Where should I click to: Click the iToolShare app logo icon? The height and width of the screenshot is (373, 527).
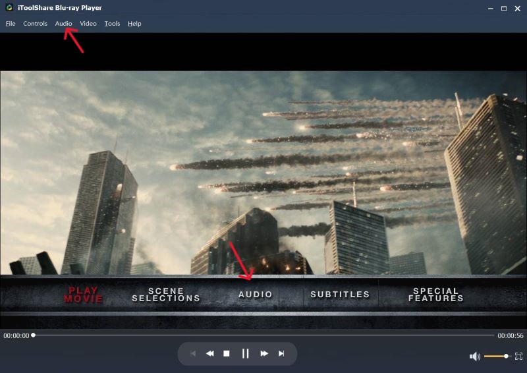pyautogui.click(x=9, y=7)
